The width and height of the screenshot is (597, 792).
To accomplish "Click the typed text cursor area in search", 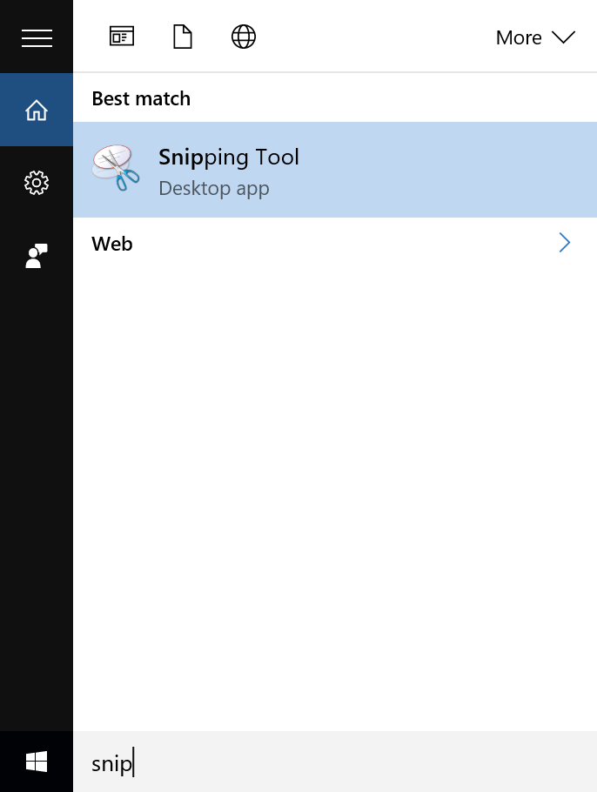I will click(x=132, y=762).
